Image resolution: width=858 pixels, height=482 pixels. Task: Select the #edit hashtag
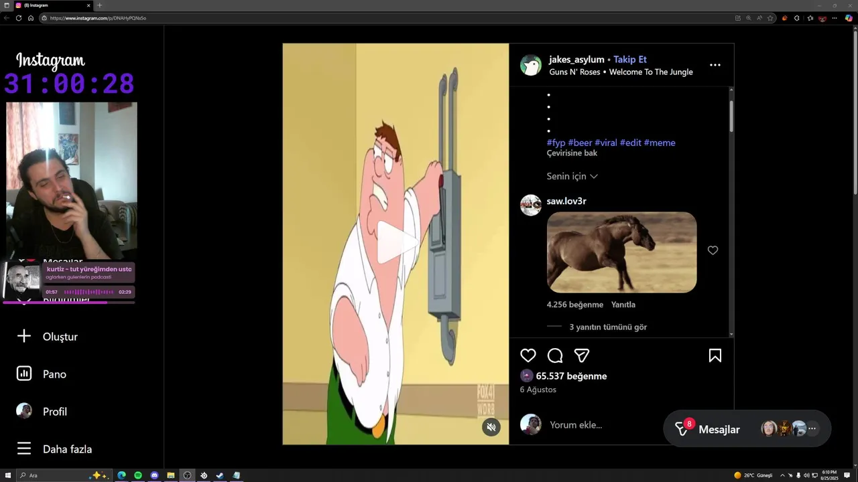(631, 143)
